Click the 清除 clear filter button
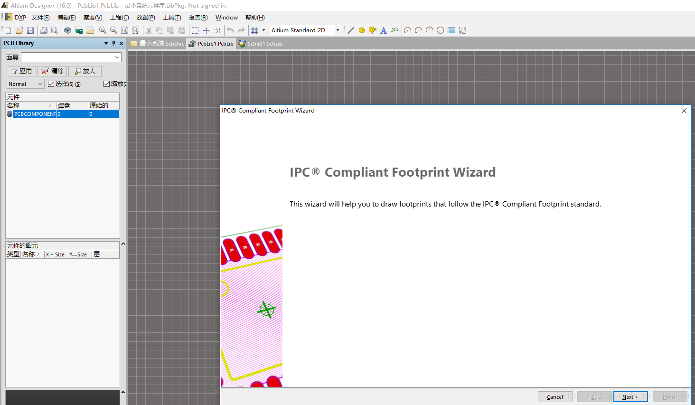 (52, 71)
